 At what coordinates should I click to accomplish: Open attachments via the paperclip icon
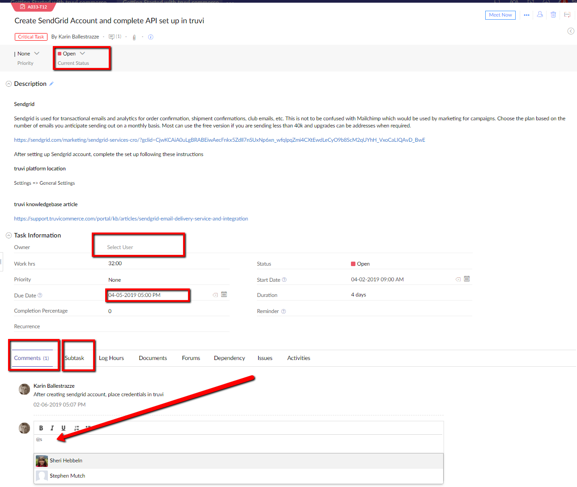click(x=134, y=37)
